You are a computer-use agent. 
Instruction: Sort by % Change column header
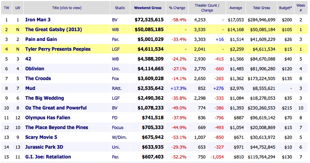[178, 8]
